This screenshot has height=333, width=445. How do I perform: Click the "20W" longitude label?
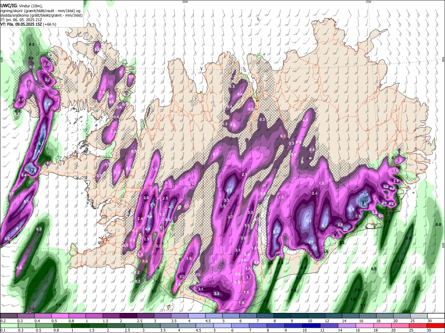185,2
